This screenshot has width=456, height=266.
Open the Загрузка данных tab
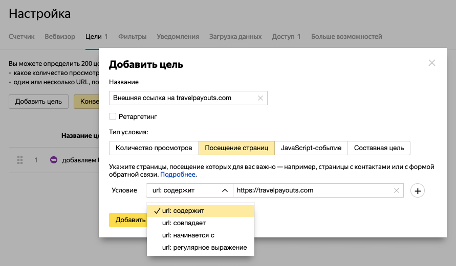click(235, 37)
